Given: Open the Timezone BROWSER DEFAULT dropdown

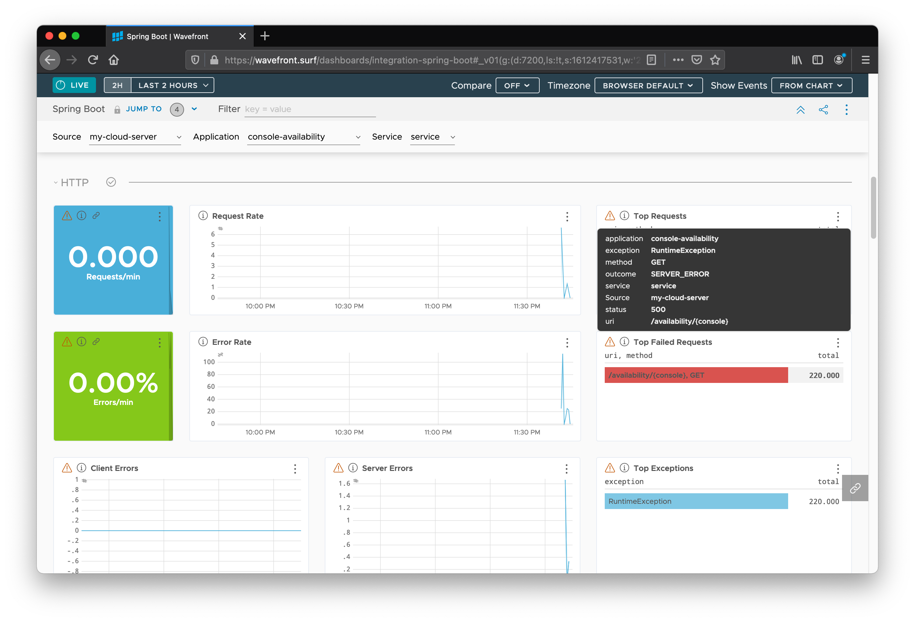Looking at the screenshot, I should 646,85.
